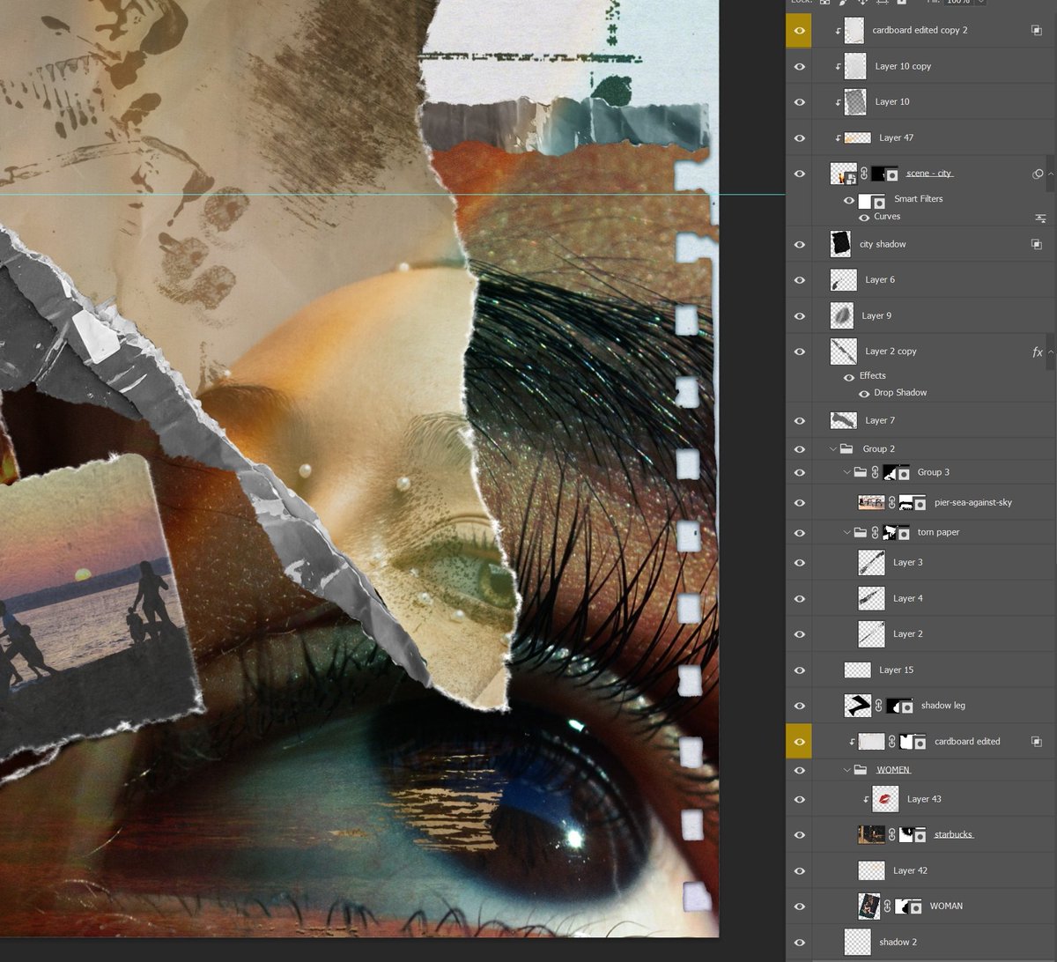This screenshot has height=962, width=1057.
Task: Select the Layer 7 thumbnail
Action: click(843, 420)
